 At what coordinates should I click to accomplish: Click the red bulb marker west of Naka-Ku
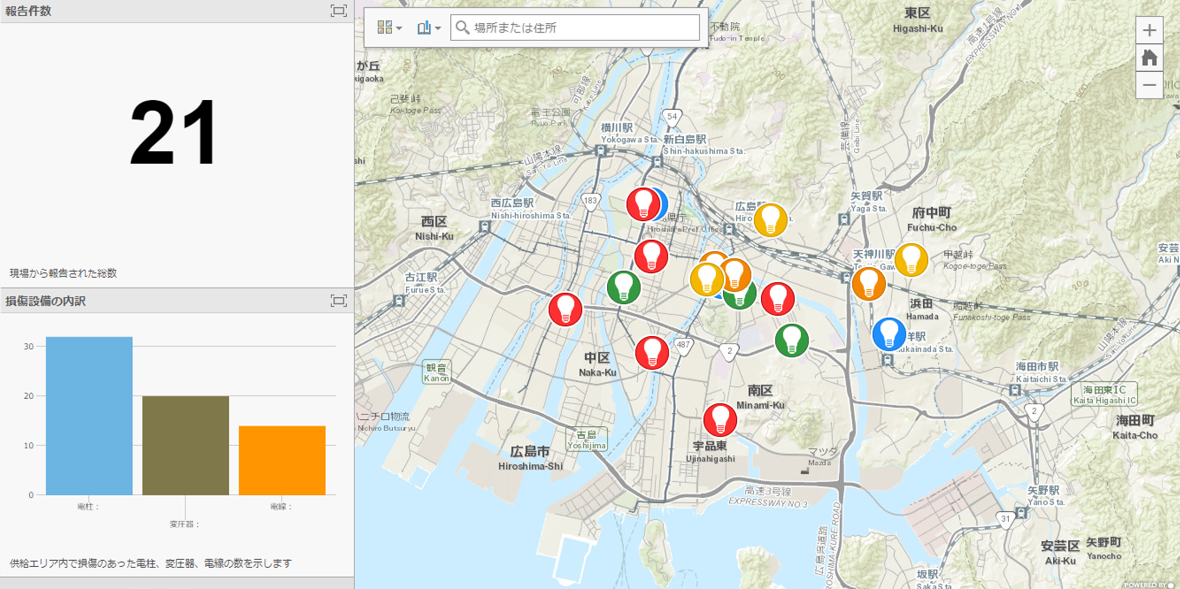coord(565,309)
